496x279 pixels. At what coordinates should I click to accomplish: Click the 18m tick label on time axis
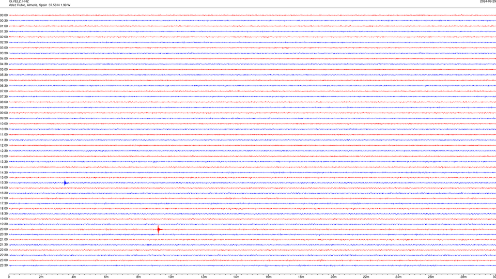pos(301,277)
